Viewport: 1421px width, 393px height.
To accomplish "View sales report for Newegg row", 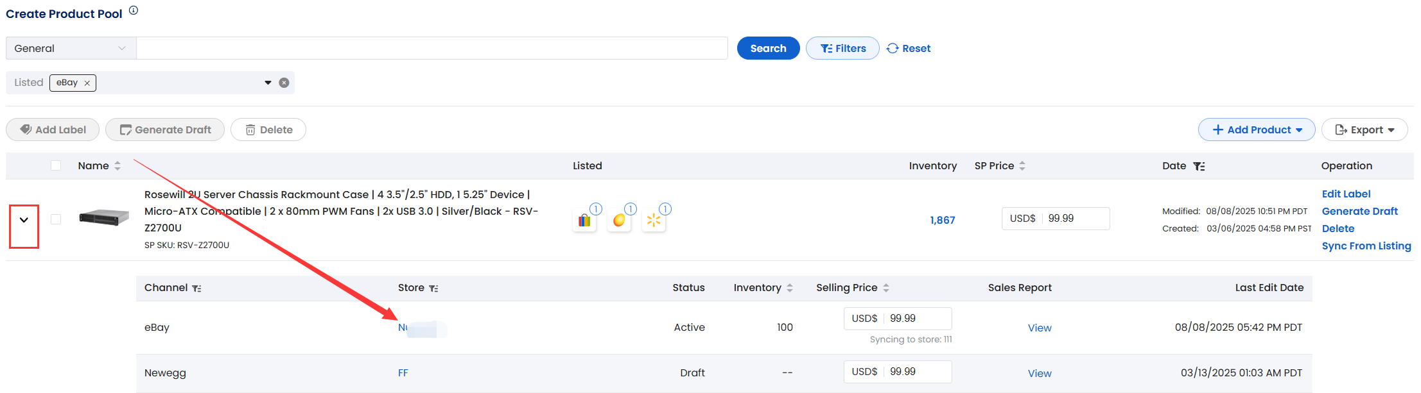I will (x=1040, y=373).
